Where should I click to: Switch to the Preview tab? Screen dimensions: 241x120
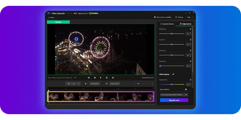point(58,22)
